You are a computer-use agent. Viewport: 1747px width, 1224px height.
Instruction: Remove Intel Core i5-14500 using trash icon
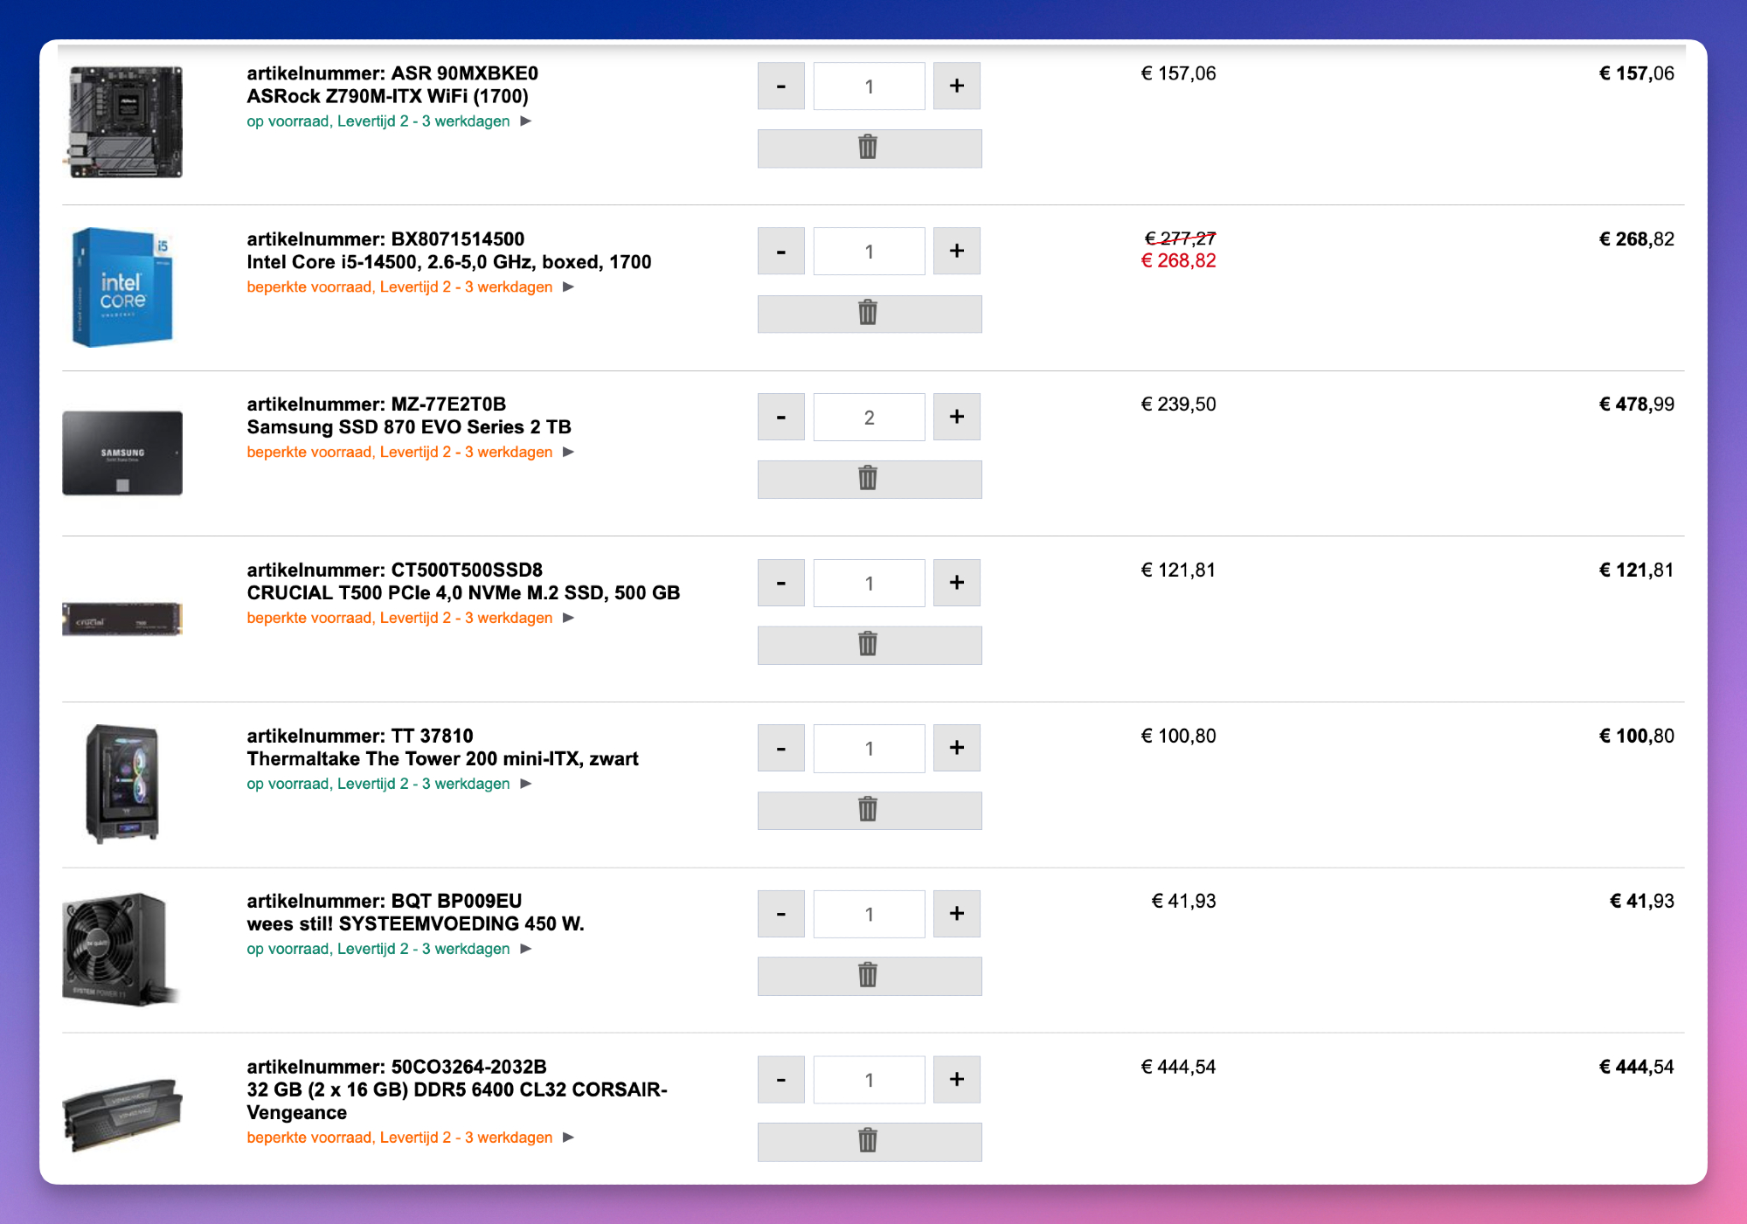[869, 313]
